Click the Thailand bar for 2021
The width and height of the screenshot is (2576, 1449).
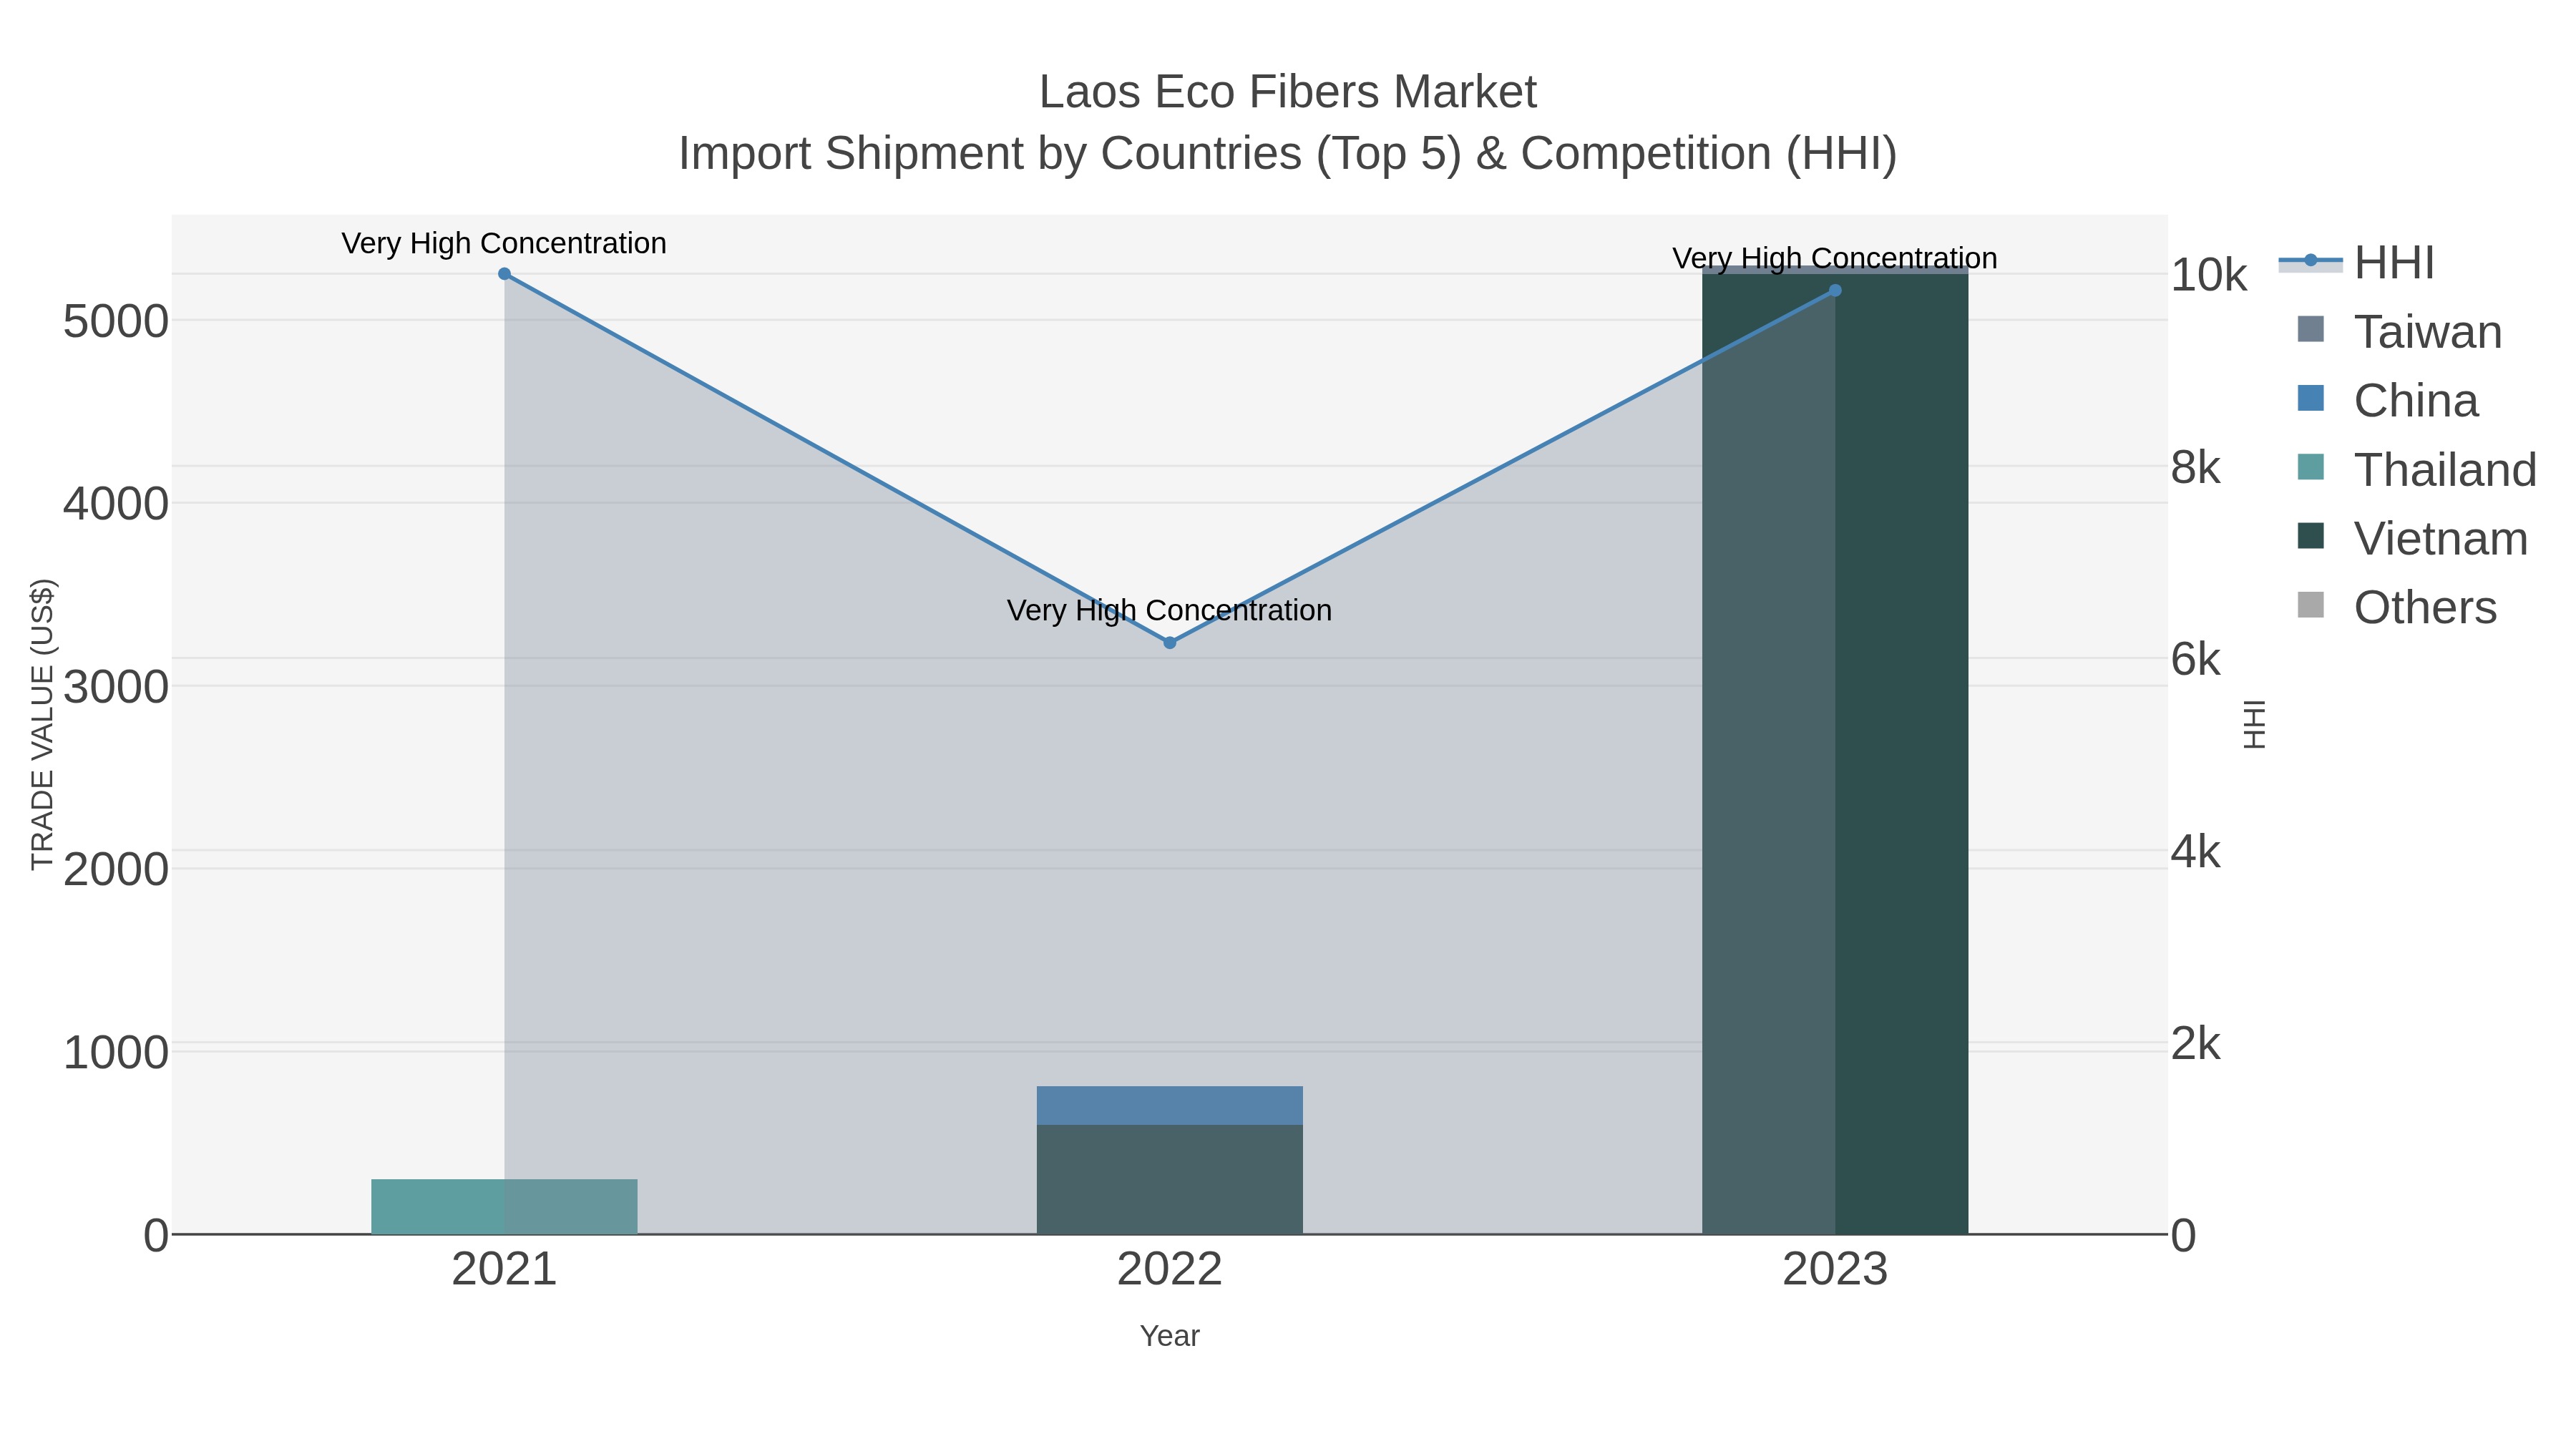click(x=504, y=1207)
